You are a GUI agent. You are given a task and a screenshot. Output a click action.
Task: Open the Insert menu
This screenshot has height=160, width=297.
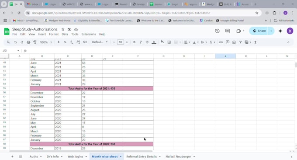[x=42, y=34]
